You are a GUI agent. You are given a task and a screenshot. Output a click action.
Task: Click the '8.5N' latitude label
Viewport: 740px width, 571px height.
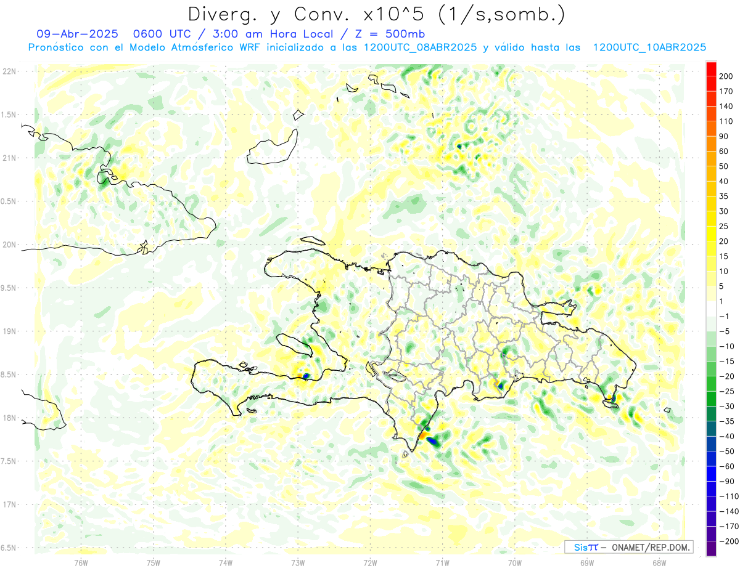point(9,375)
